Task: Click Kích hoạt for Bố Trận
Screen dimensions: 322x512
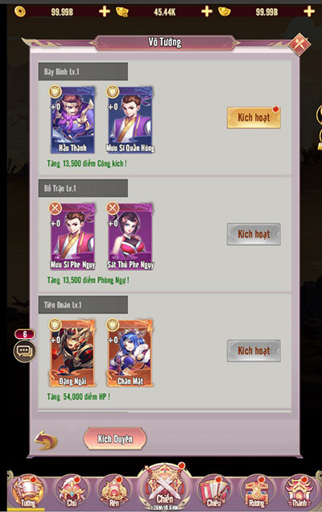Action: coord(254,234)
